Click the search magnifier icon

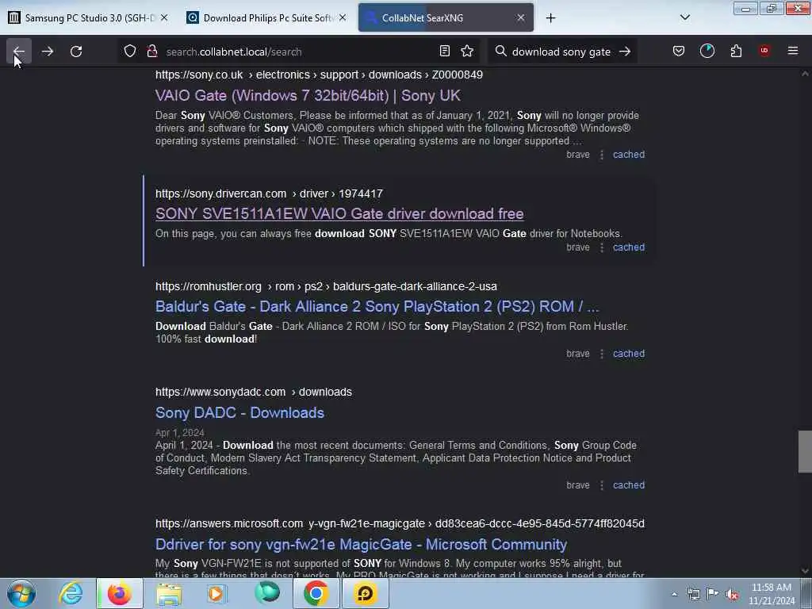(x=500, y=52)
